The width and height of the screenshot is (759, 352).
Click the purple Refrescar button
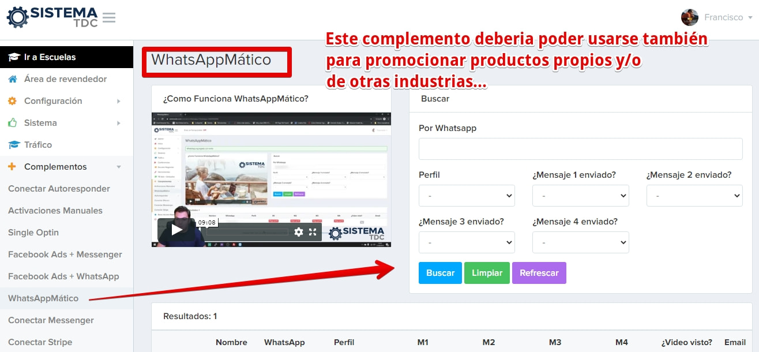coord(539,273)
